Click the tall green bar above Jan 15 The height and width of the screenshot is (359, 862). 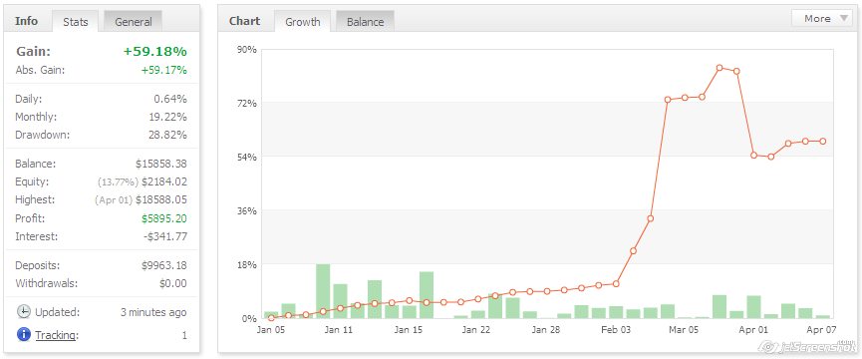[x=427, y=295]
